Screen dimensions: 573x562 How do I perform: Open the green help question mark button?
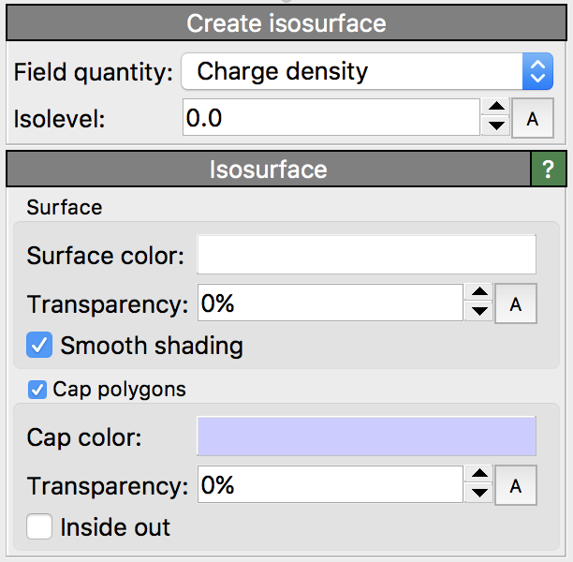550,170
